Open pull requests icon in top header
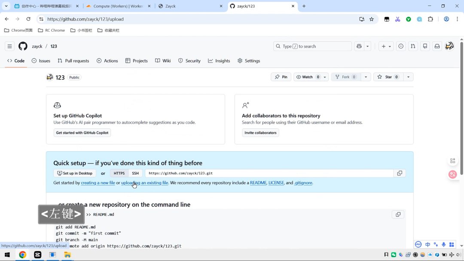This screenshot has width=464, height=261. coord(413,46)
